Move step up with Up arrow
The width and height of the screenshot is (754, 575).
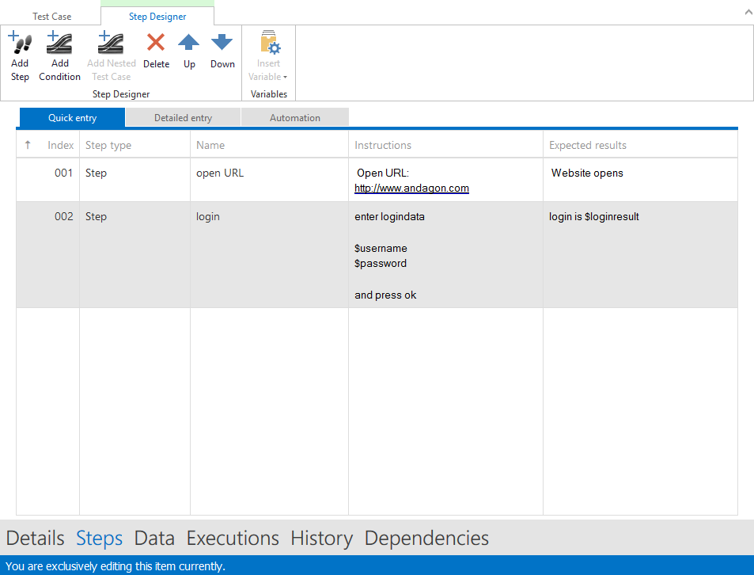coord(189,44)
